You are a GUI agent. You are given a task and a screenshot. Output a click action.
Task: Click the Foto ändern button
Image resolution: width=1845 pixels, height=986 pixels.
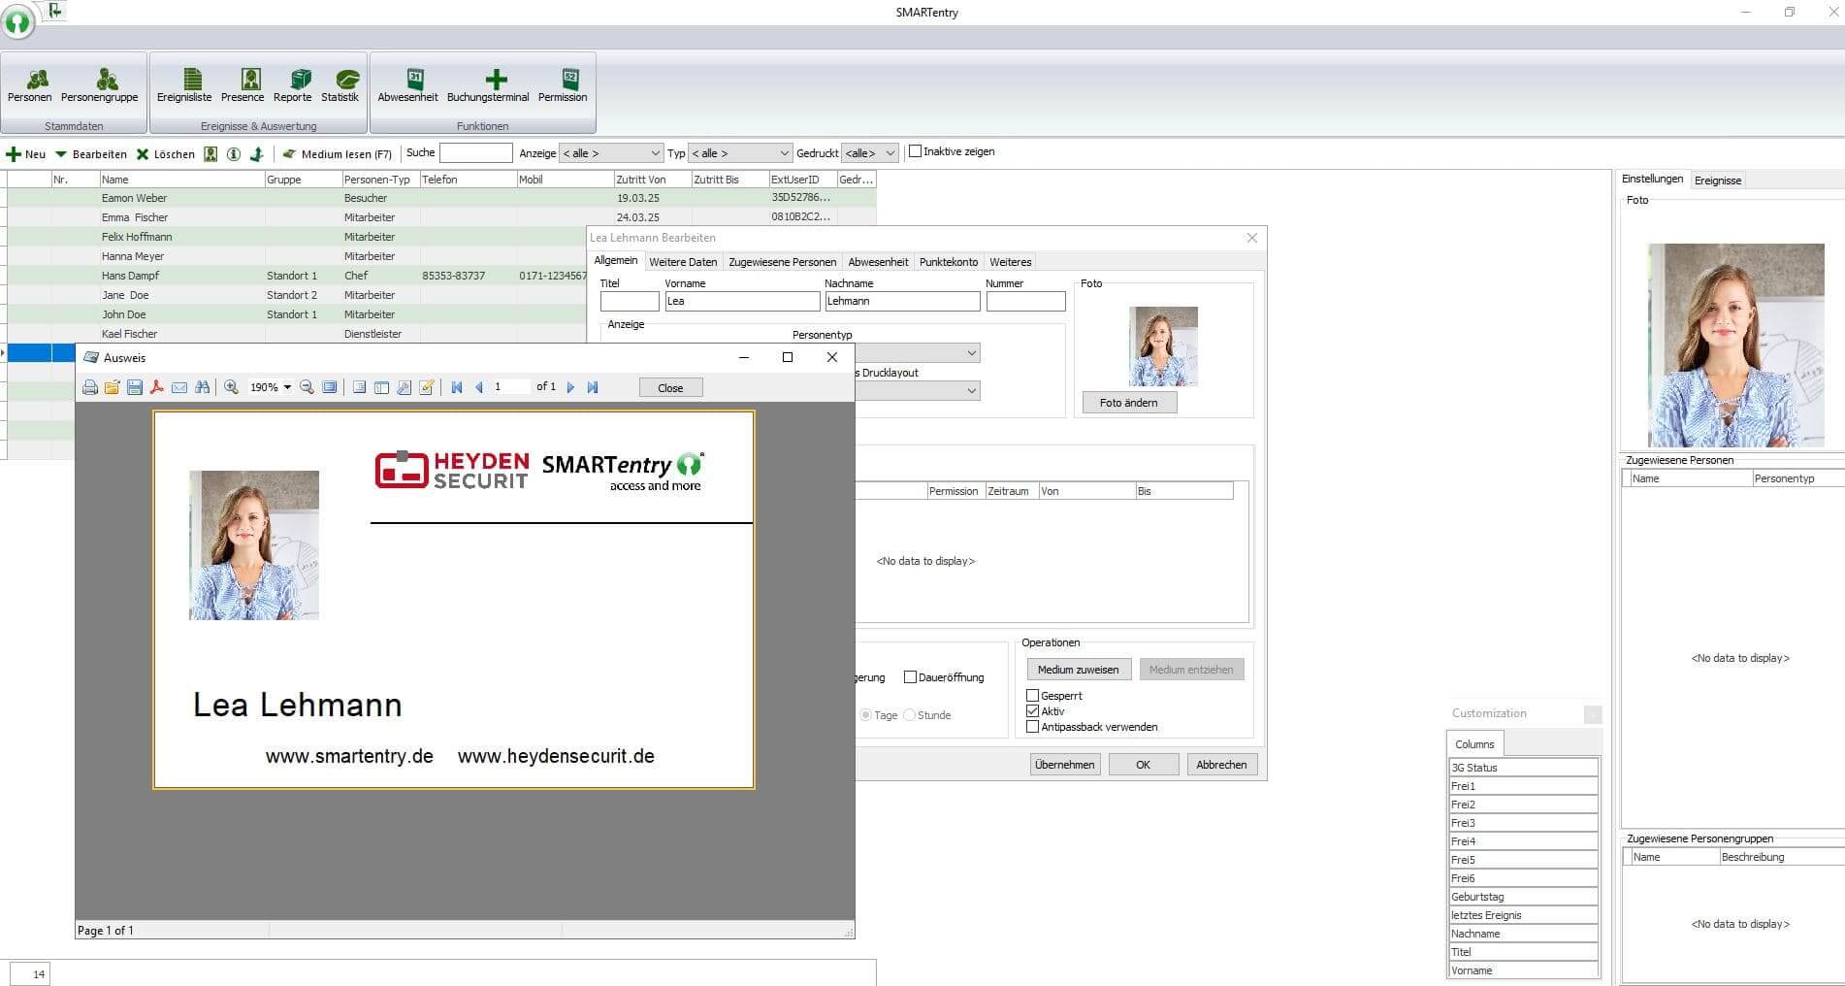point(1128,402)
